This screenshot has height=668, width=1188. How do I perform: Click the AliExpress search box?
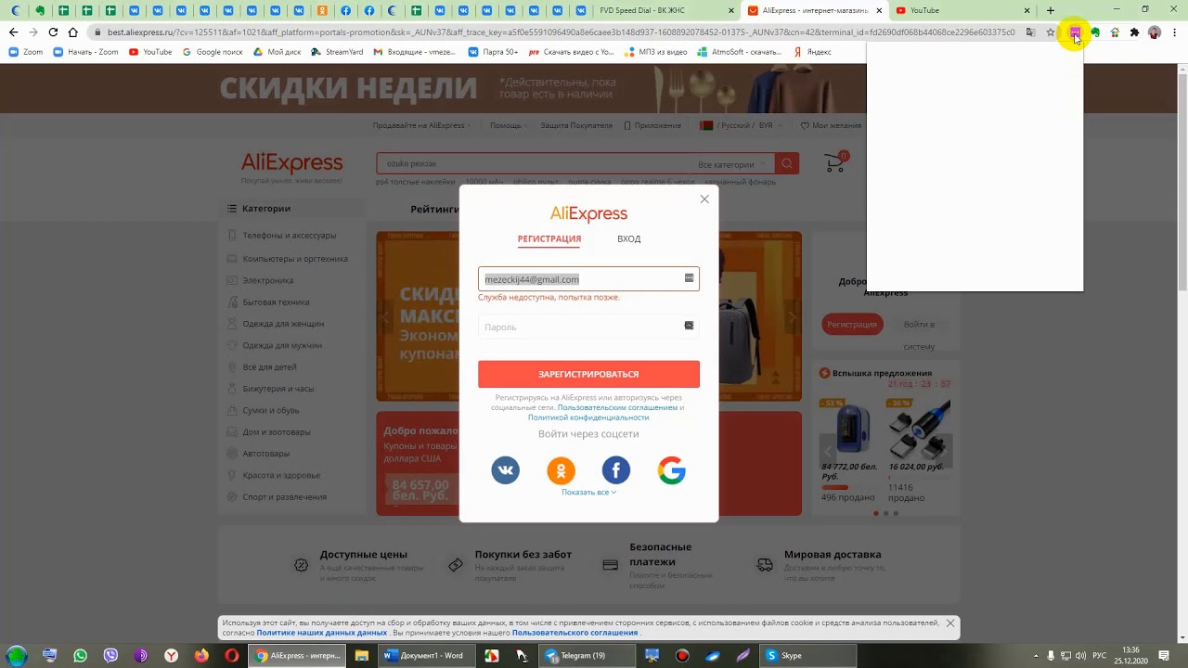[534, 164]
